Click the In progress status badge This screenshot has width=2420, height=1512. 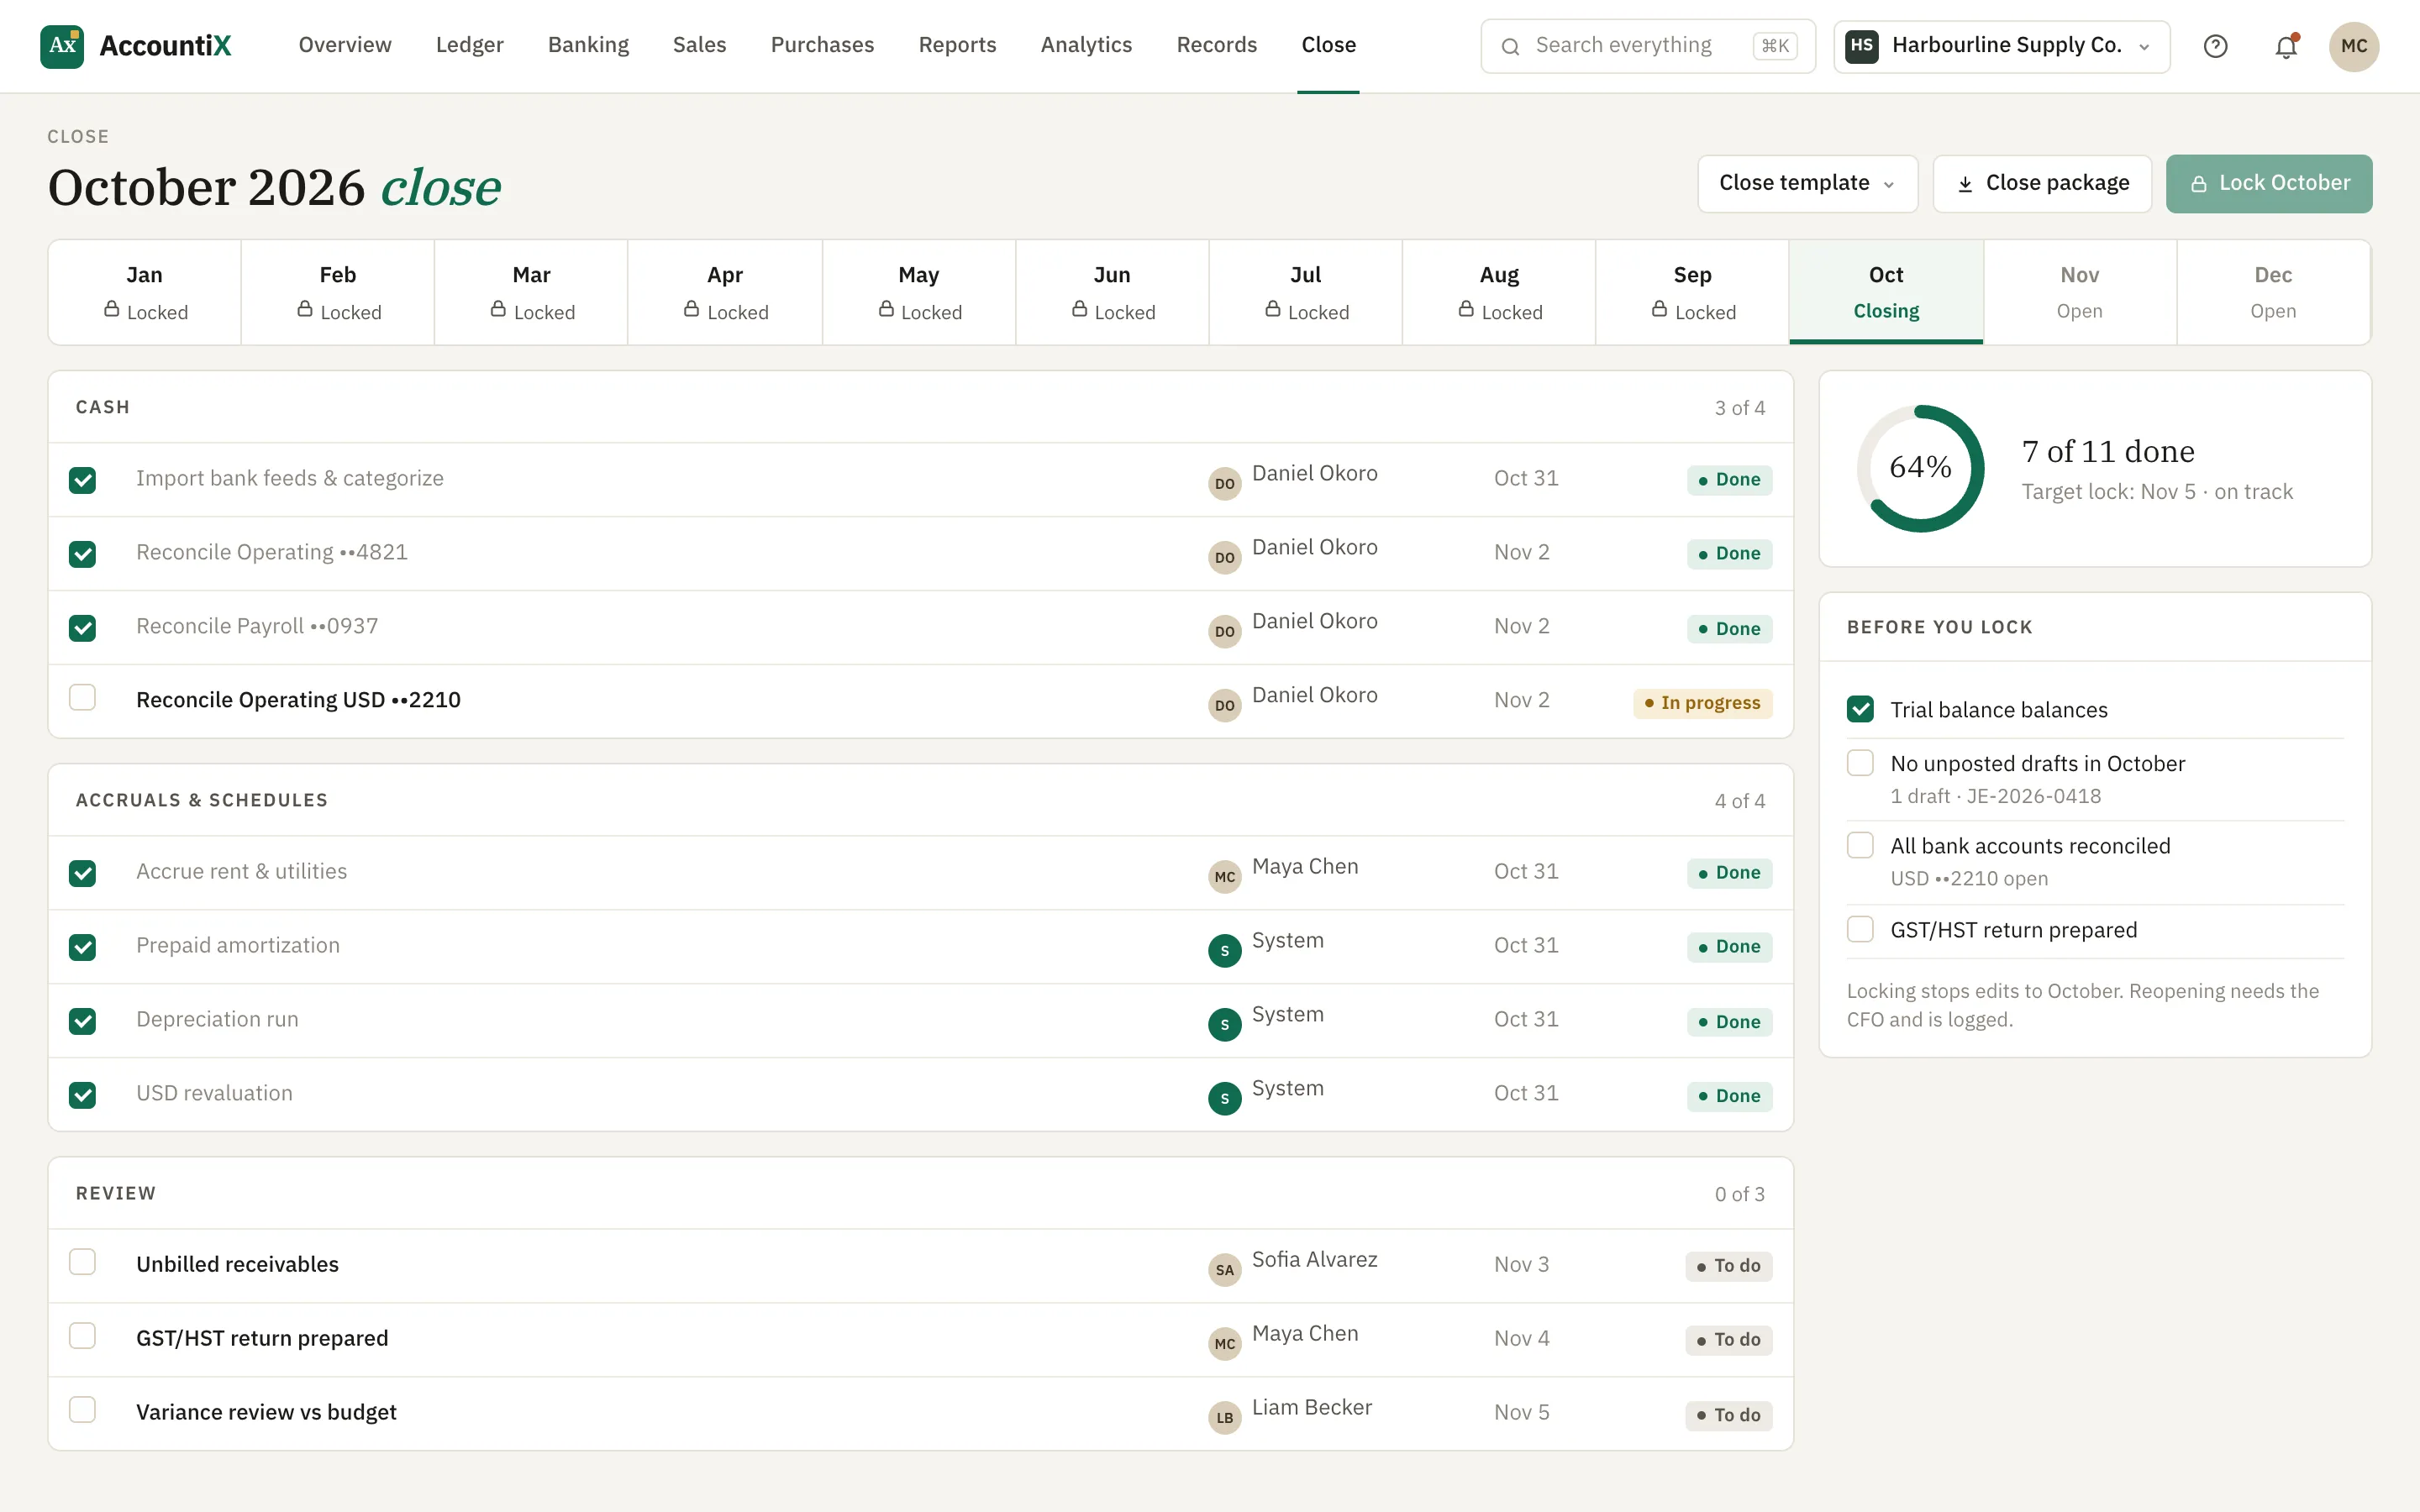[x=1703, y=703]
